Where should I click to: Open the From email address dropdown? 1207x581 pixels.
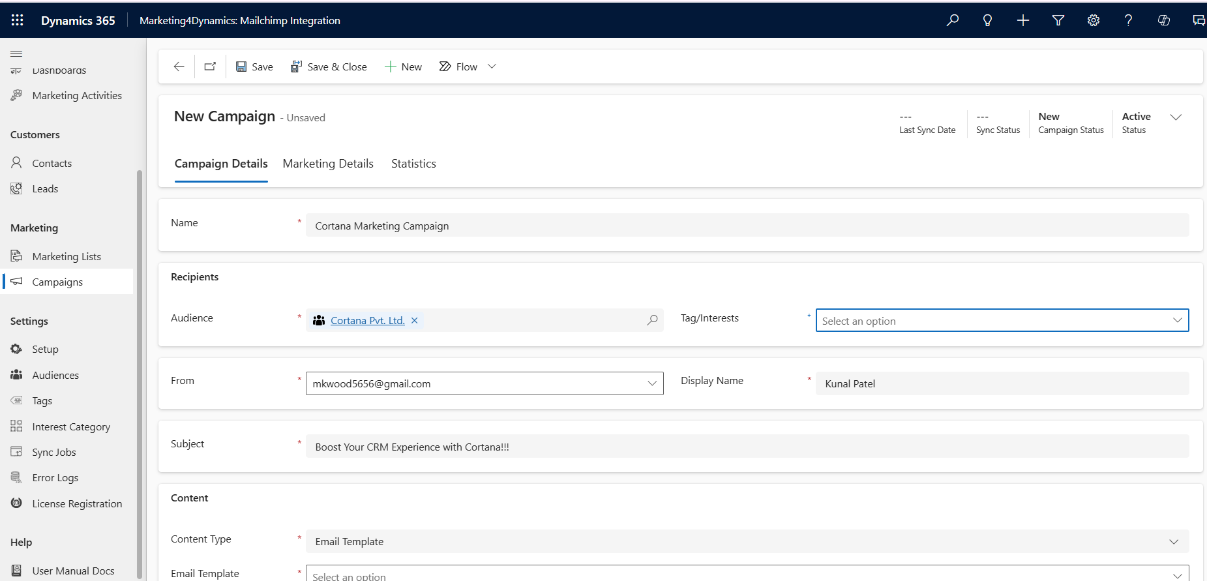(x=651, y=383)
